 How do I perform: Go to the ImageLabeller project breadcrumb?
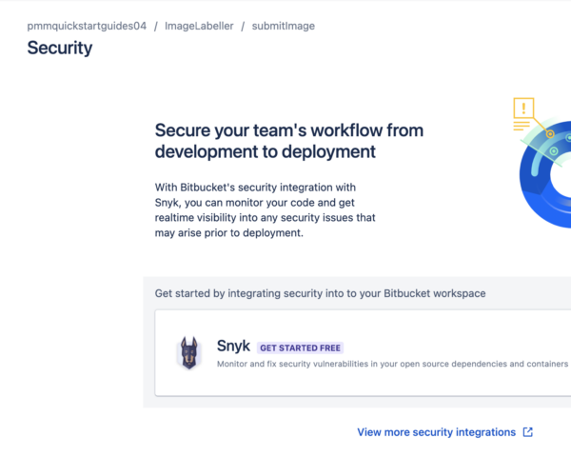pyautogui.click(x=199, y=26)
